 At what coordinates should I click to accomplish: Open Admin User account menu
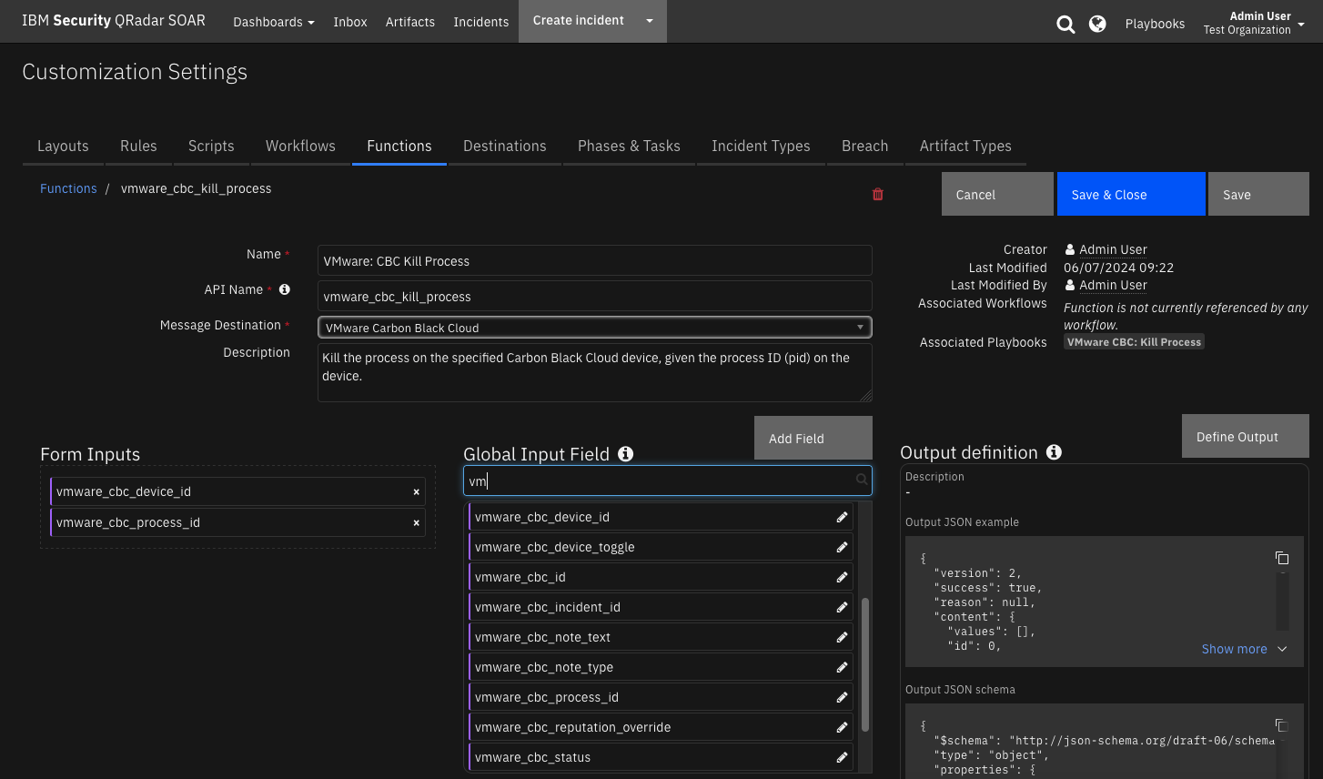click(x=1253, y=23)
